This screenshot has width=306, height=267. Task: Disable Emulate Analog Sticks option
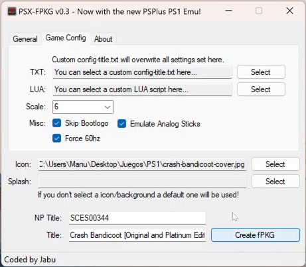pos(122,124)
